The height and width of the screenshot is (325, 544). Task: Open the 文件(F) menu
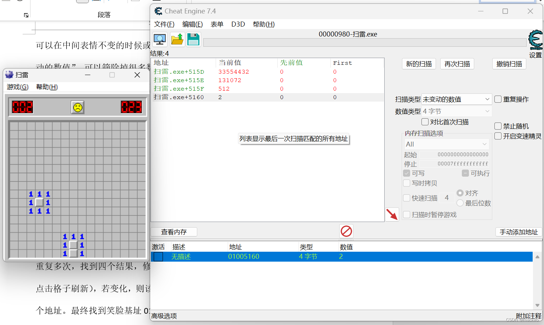pyautogui.click(x=164, y=24)
